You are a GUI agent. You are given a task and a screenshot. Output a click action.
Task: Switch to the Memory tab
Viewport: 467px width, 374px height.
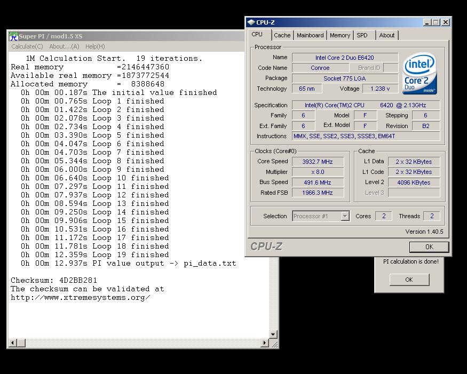click(340, 35)
